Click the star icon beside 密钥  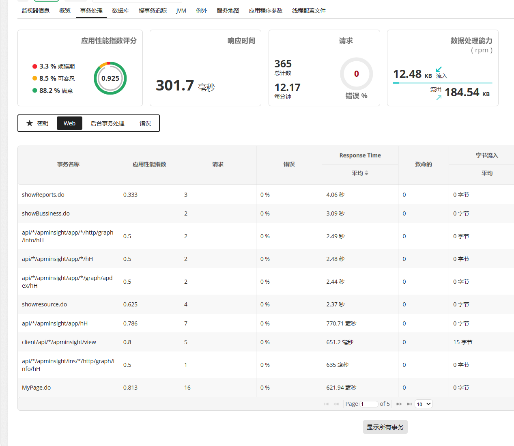(x=30, y=123)
